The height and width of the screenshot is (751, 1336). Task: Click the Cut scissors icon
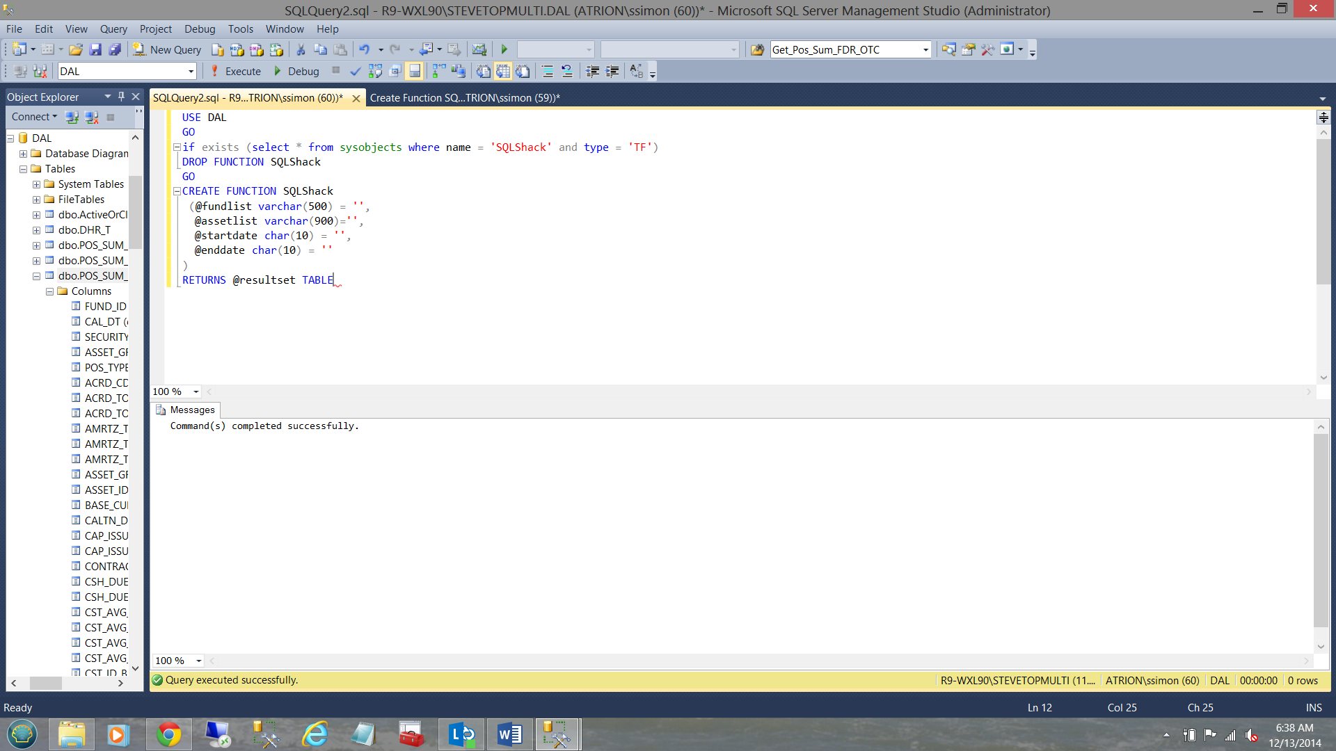point(301,49)
